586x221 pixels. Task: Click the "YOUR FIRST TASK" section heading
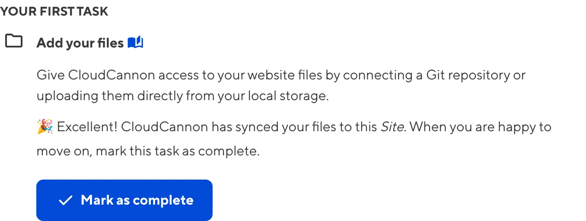click(54, 11)
